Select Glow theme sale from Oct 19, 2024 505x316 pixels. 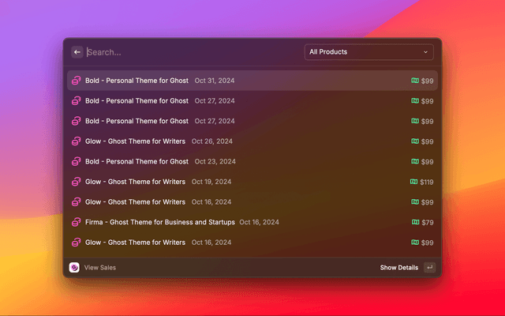tap(135, 182)
